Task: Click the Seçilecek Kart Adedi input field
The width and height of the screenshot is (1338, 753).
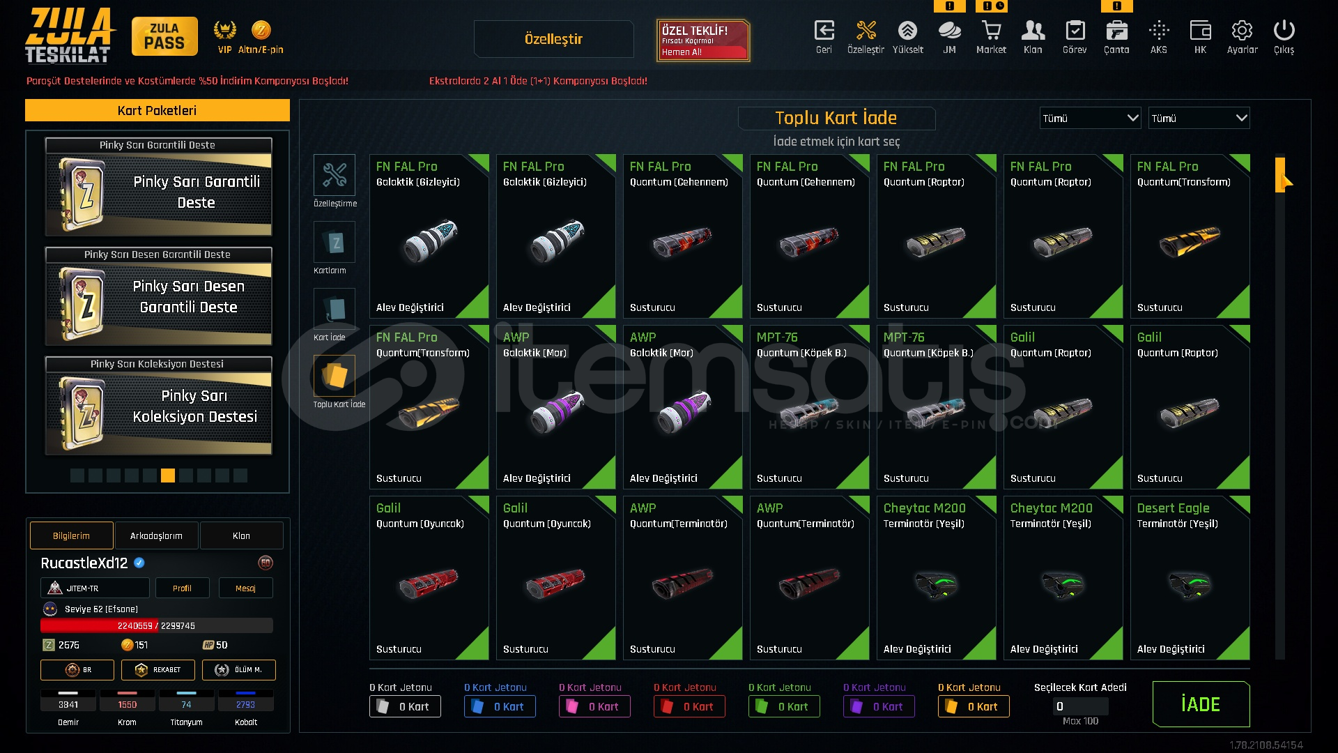Action: coord(1080,706)
